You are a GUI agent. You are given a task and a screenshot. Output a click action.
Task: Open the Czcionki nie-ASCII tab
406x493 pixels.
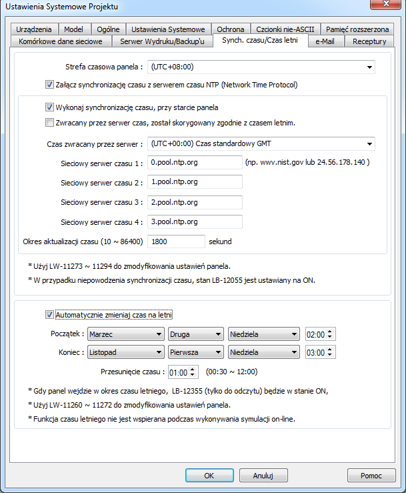(x=285, y=29)
